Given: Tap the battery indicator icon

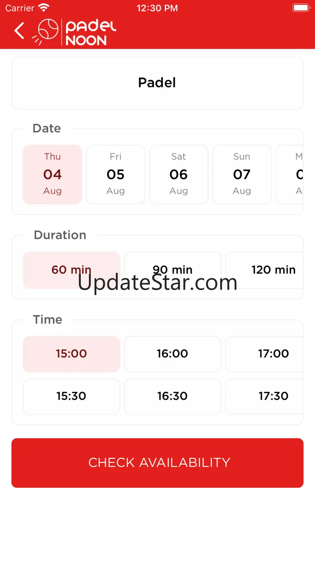Looking at the screenshot, I should pyautogui.click(x=300, y=8).
